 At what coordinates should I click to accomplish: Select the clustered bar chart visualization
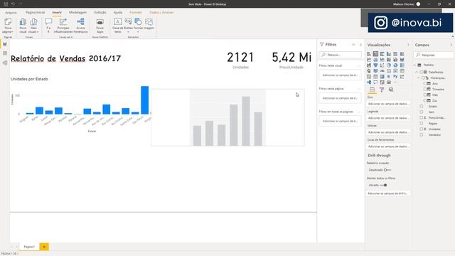tap(382, 54)
